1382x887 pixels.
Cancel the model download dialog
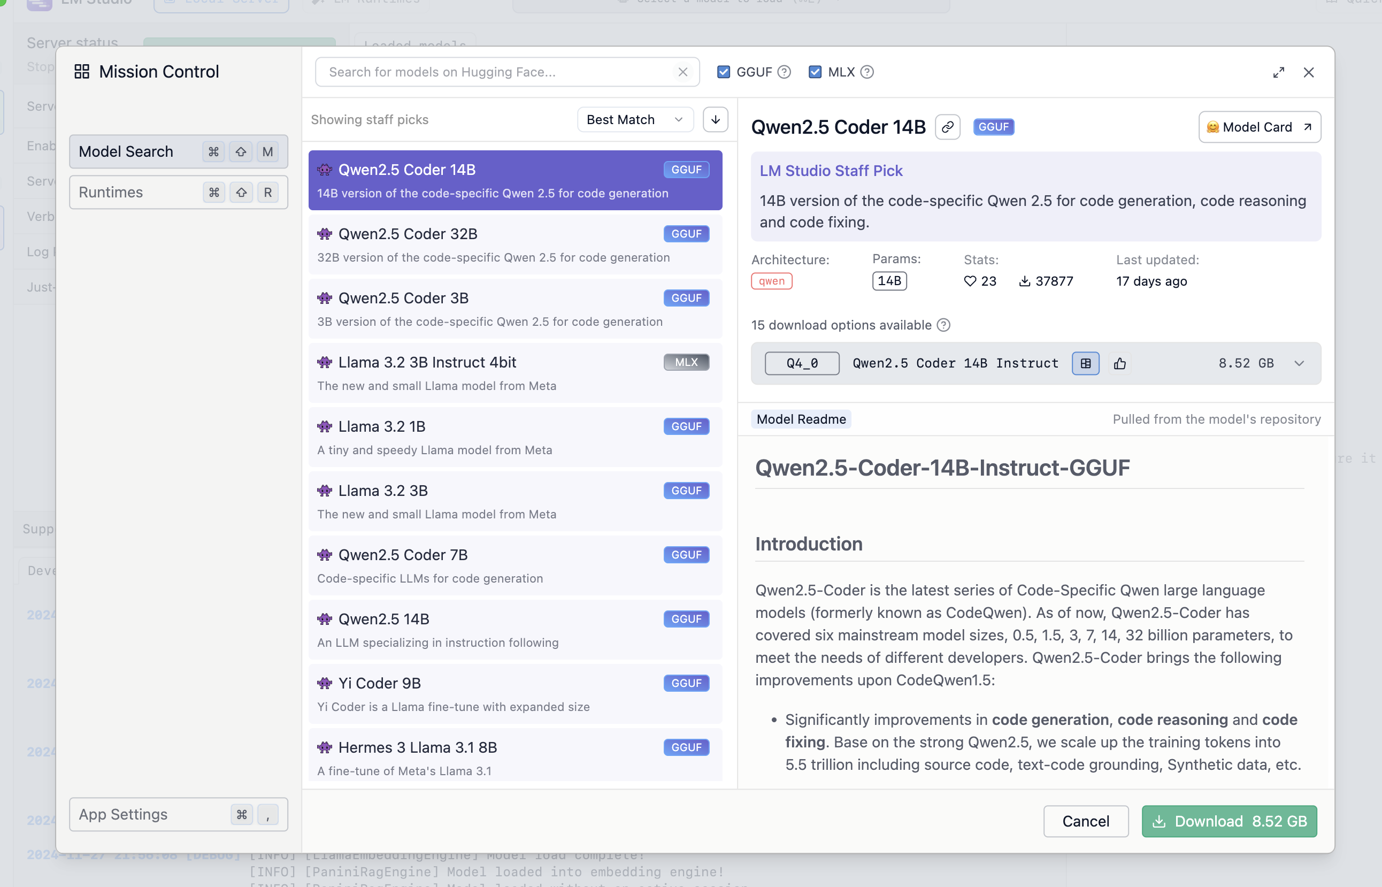[x=1086, y=821]
